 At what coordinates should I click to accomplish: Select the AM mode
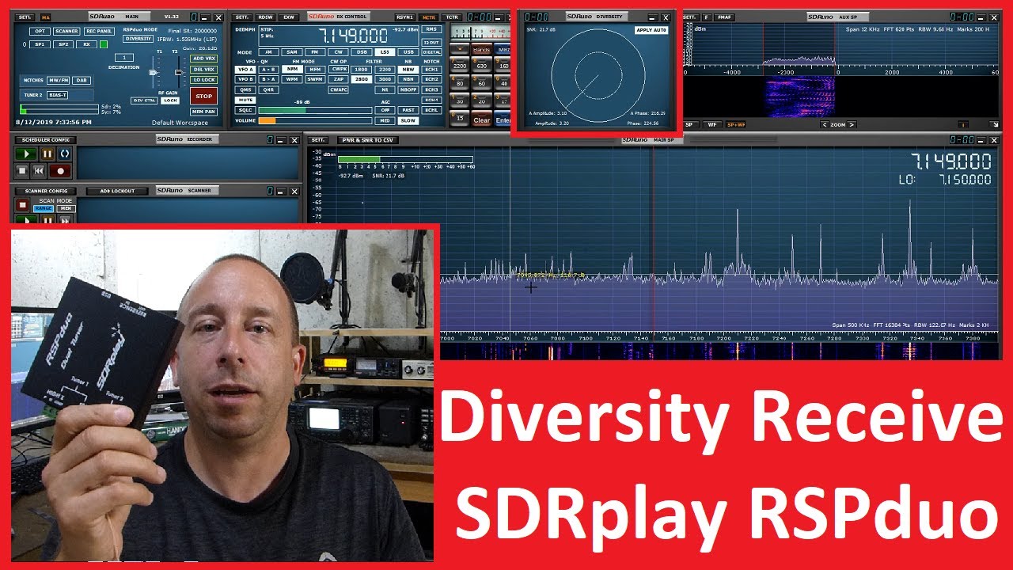pyautogui.click(x=268, y=52)
